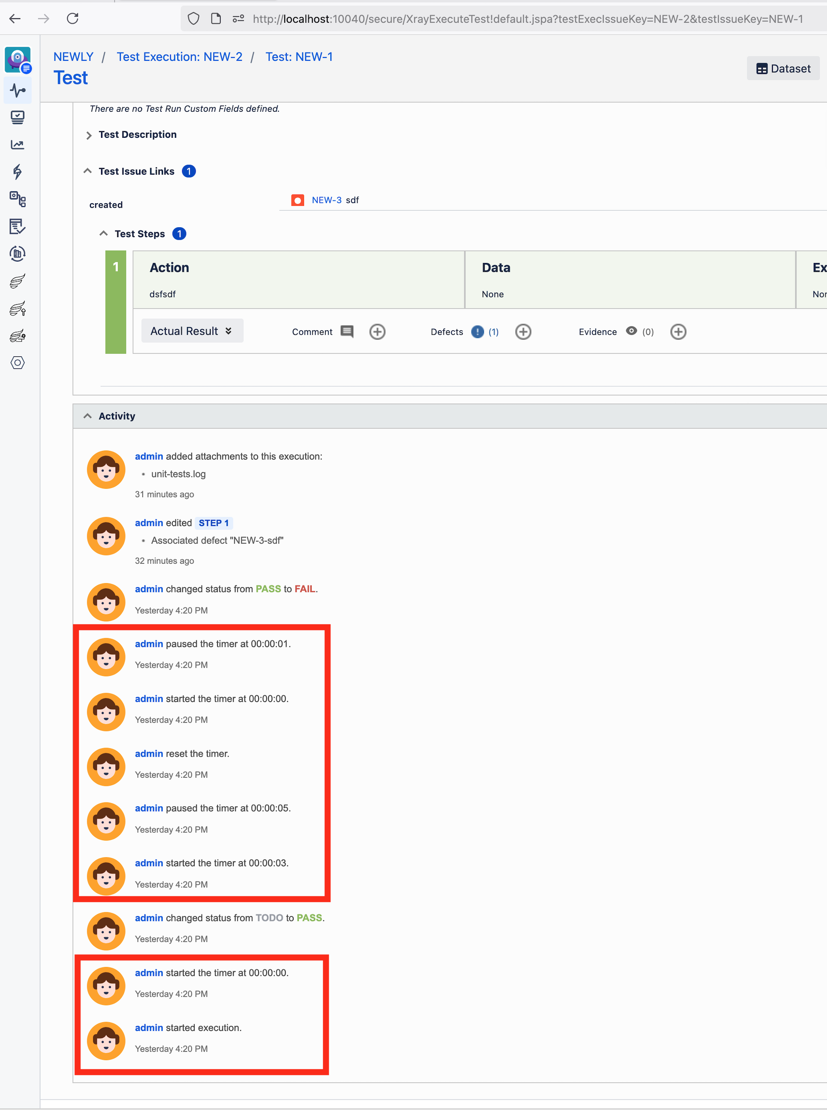
Task: Open the plain feather wing sidebar icon
Action: pos(17,281)
